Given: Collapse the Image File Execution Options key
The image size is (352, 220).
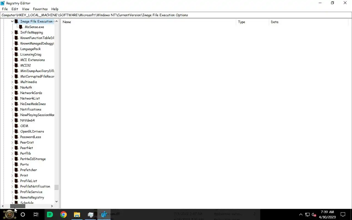Looking at the screenshot, I should point(12,21).
